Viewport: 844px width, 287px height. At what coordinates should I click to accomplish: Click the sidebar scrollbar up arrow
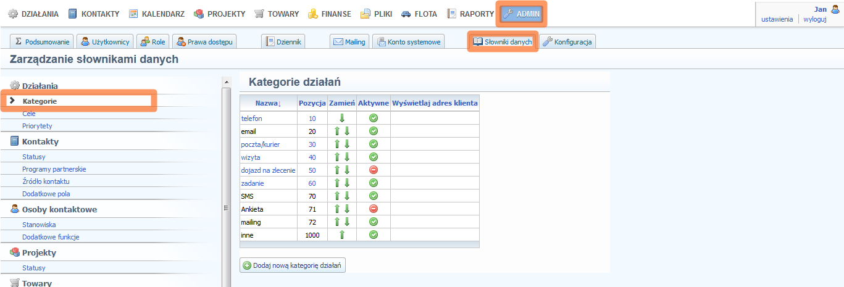[x=226, y=82]
